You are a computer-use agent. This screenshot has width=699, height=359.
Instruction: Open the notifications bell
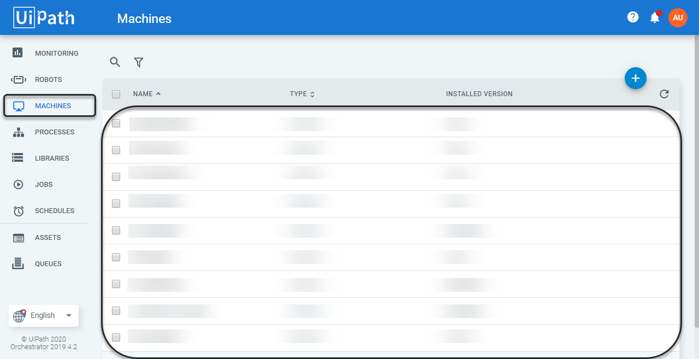(x=655, y=17)
